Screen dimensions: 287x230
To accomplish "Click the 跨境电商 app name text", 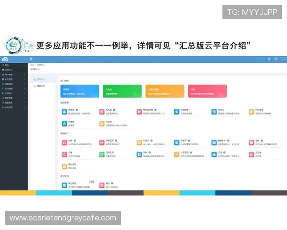I will [184, 110].
